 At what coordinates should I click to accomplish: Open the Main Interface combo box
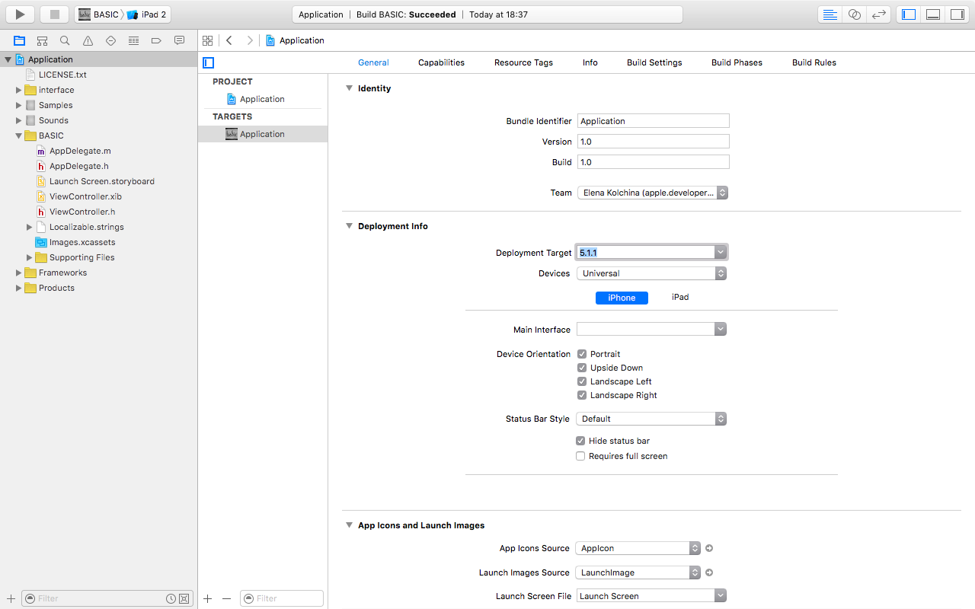(x=721, y=329)
